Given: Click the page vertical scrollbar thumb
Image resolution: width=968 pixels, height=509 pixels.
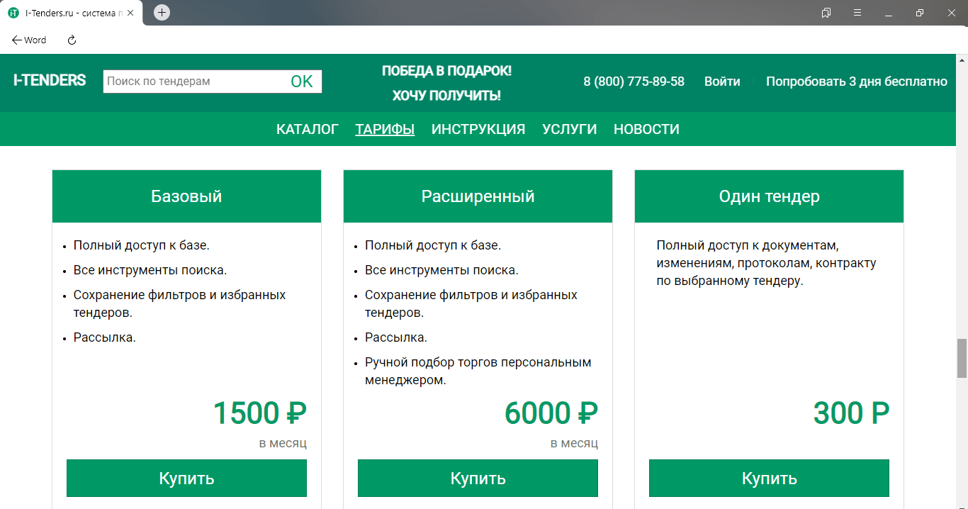Looking at the screenshot, I should (x=962, y=358).
